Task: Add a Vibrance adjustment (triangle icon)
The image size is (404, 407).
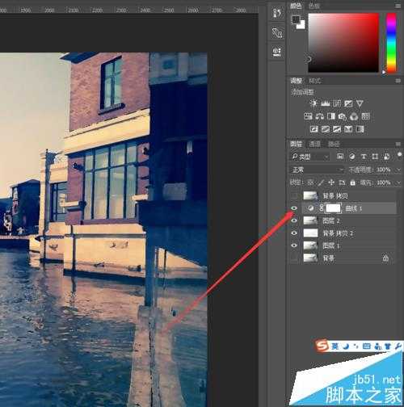Action: coord(360,103)
